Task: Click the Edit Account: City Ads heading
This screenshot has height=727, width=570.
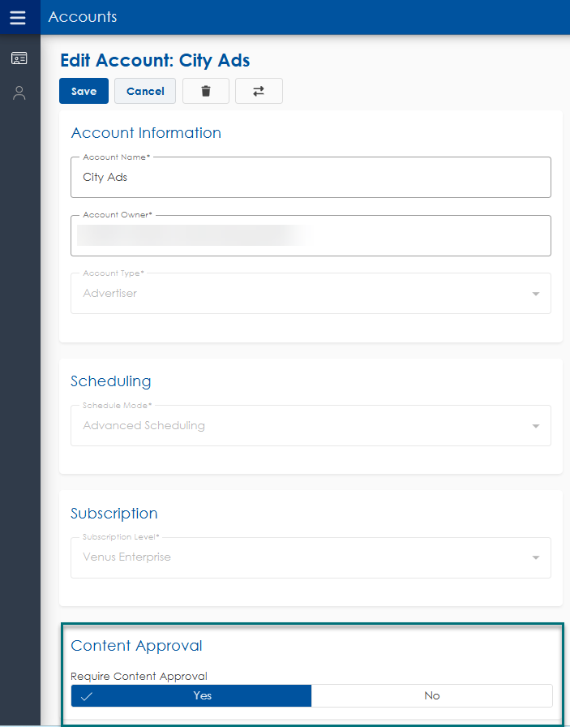Action: [155, 61]
